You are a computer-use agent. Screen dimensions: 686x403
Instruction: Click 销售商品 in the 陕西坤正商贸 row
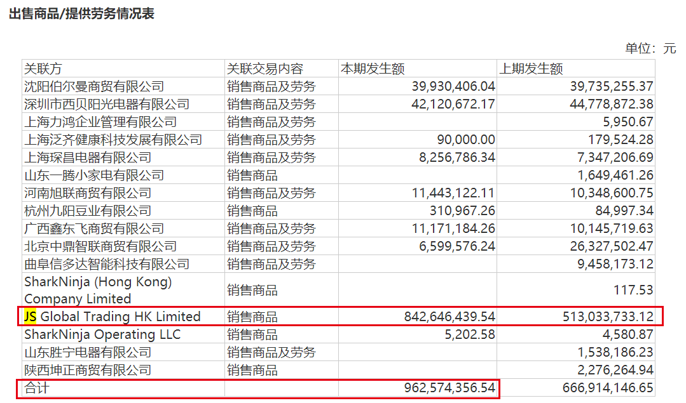(x=252, y=370)
